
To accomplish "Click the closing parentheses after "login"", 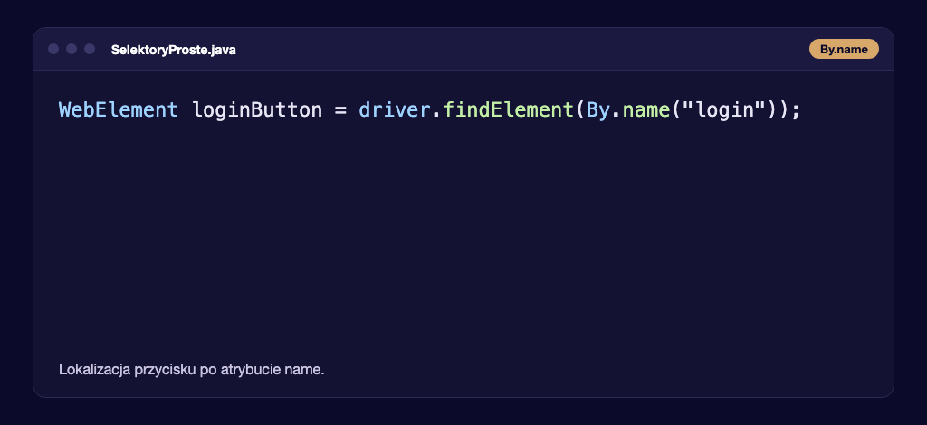I will click(x=773, y=109).
